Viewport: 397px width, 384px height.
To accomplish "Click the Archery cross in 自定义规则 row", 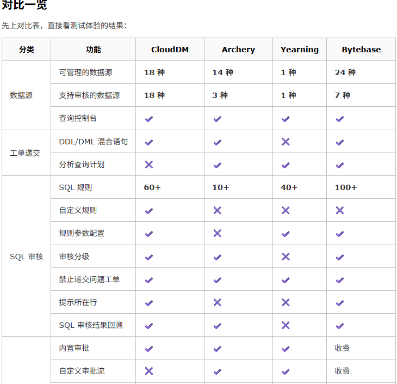I will 217,210.
